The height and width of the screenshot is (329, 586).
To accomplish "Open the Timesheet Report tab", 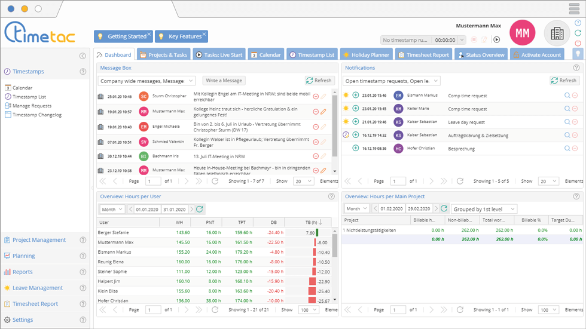I will (423, 55).
